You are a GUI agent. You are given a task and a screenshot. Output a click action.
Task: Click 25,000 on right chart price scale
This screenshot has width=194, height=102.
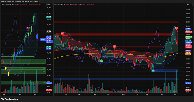(x=188, y=10)
